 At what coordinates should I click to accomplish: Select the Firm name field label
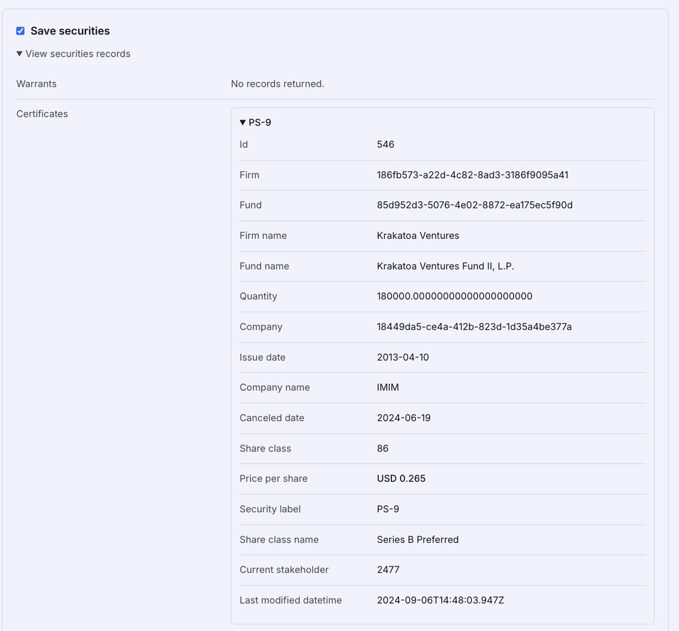tap(263, 235)
